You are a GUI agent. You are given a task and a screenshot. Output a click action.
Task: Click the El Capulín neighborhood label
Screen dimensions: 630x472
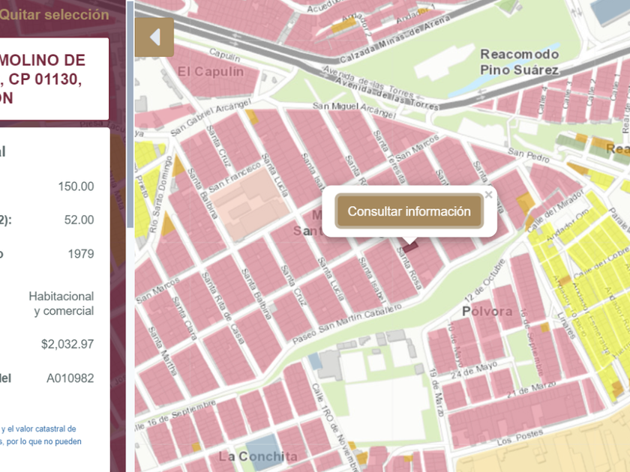pos(211,72)
